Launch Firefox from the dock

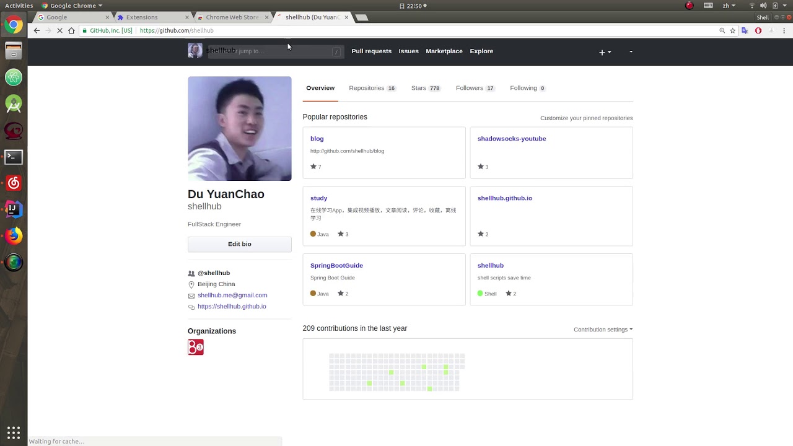click(x=14, y=236)
